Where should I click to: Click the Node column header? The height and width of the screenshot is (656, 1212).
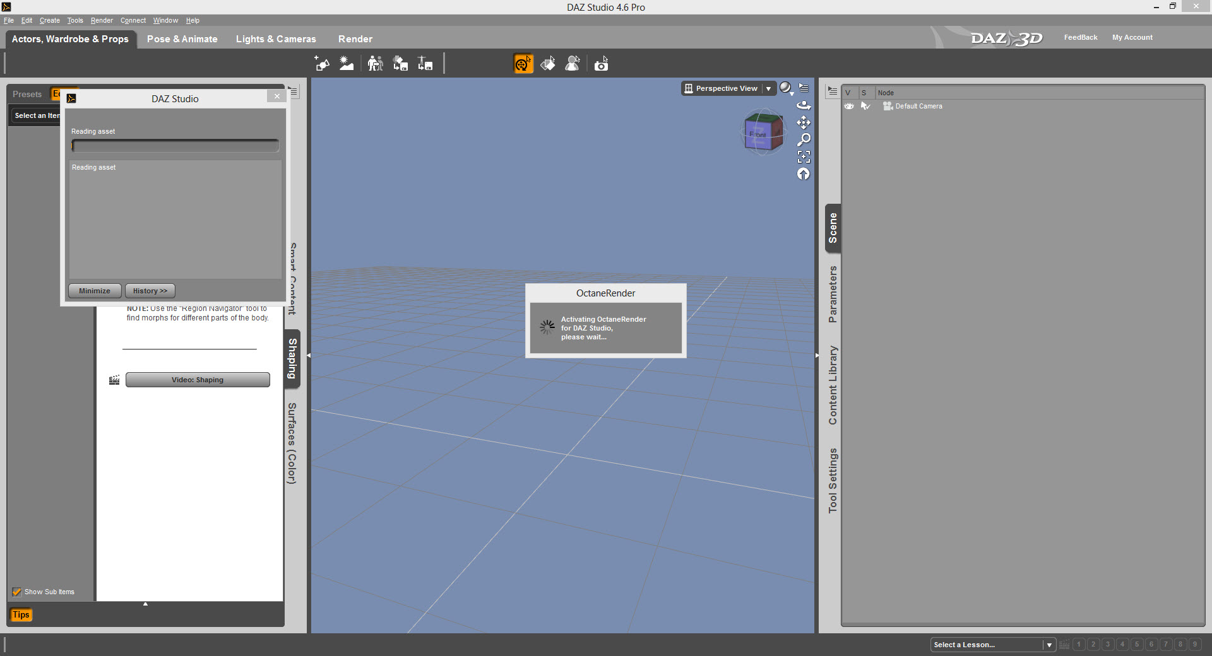[x=886, y=93]
